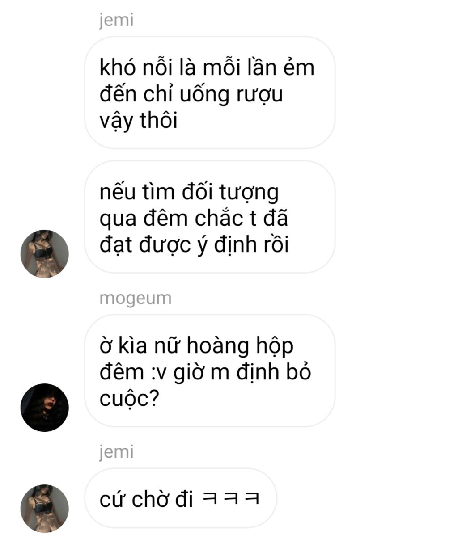Tap the word 'cuộc?' in mogeum's message
The height and width of the screenshot is (539, 462).
[x=130, y=399]
